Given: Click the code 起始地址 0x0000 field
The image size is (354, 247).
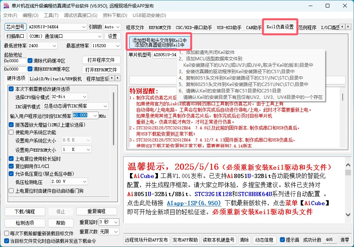Looking at the screenshot, I should click(x=15, y=61).
